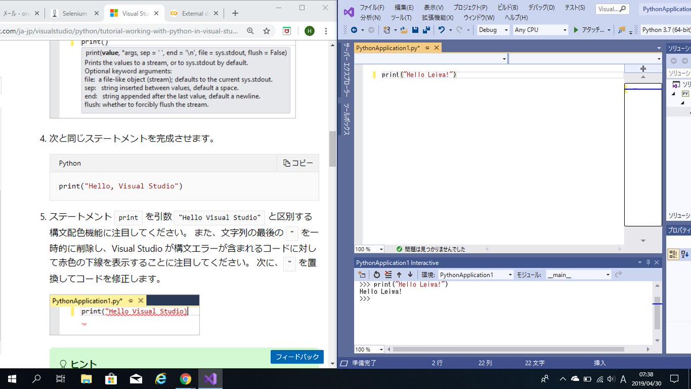Click the New Project toolbar icon
Screen dimensions: 691x389
click(388, 30)
